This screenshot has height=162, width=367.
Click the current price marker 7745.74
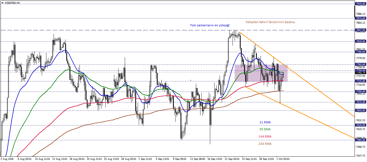[361, 73]
